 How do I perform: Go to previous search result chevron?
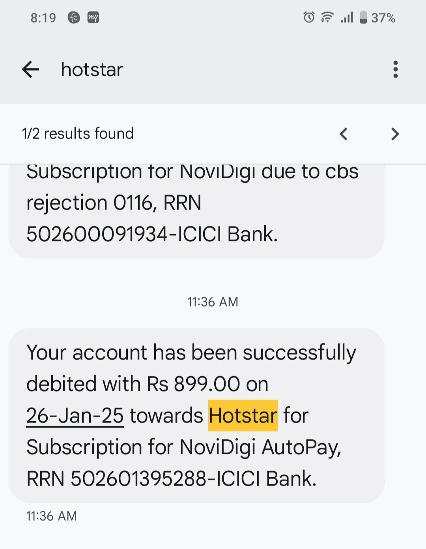tap(344, 134)
